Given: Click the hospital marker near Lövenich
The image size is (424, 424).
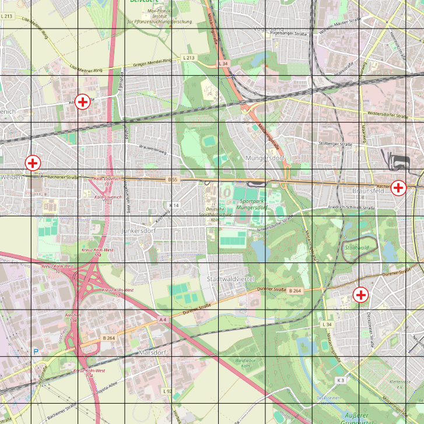Looking at the screenshot, I should [x=82, y=102].
